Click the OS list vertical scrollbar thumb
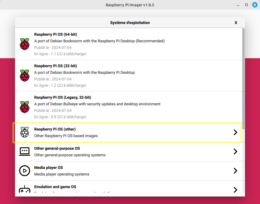260x204 pixels. pos(243,79)
